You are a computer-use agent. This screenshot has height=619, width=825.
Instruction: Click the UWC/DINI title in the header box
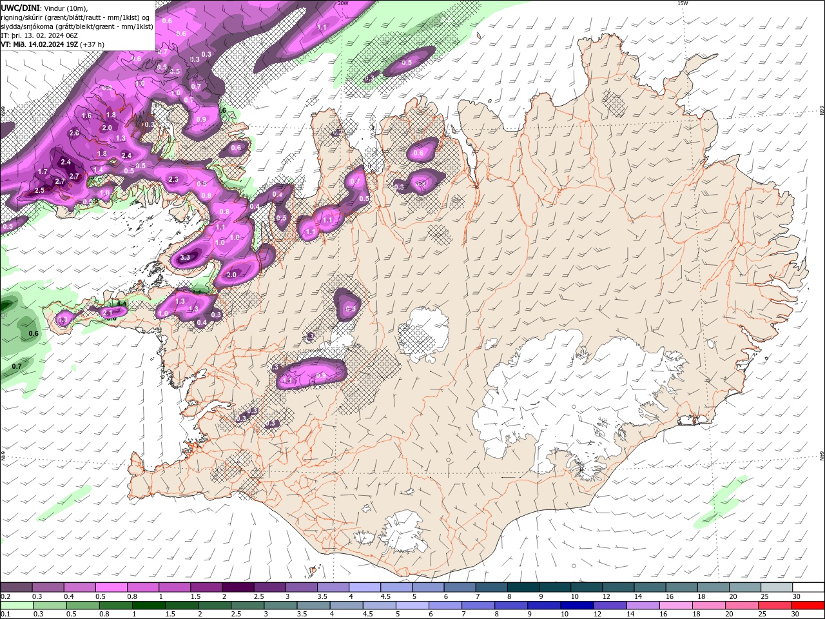pyautogui.click(x=20, y=7)
